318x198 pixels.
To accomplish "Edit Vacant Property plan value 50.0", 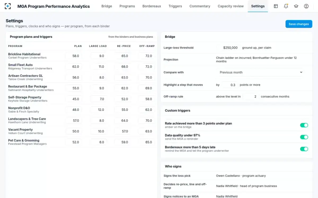I will coord(74,131).
